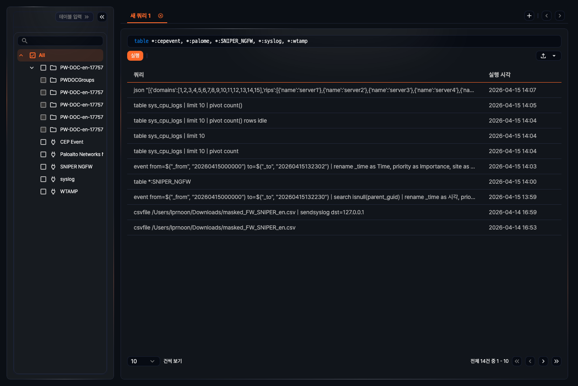
Task: Click the plug icon beside CEP Event
Action: (x=53, y=142)
